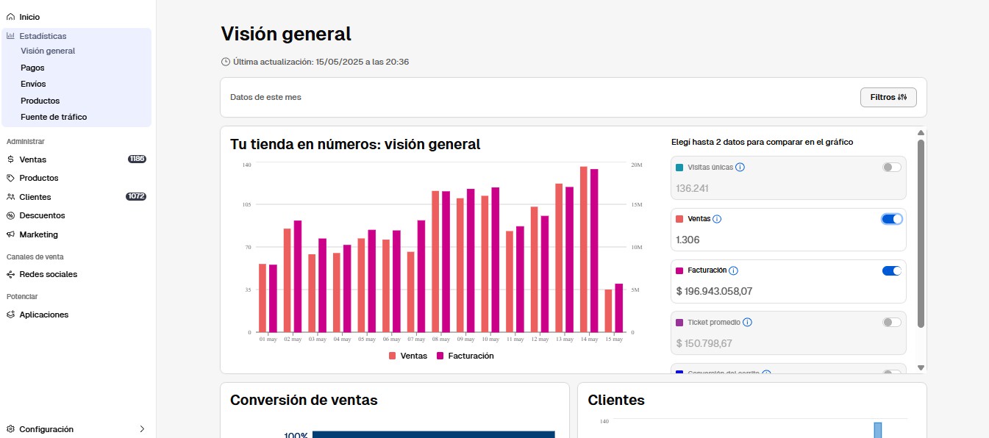This screenshot has width=989, height=438.
Task: Click the Aplicaciones icon under Potenciar
Action: [10, 314]
